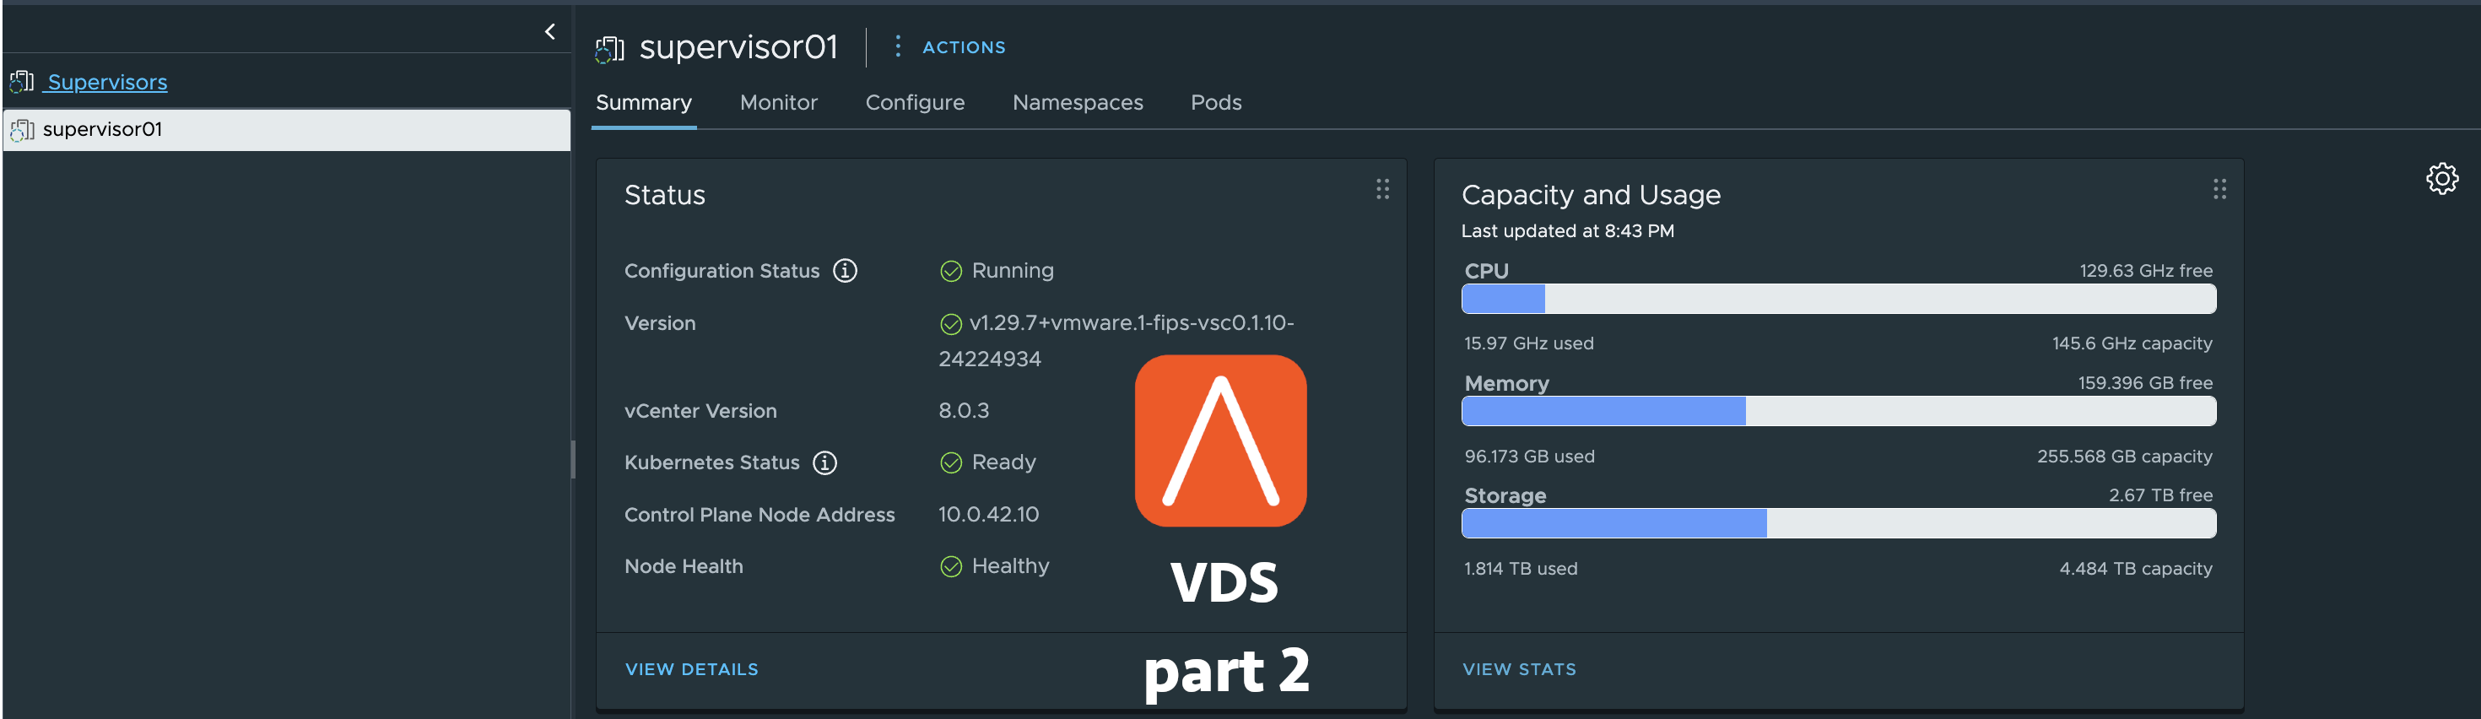Click the supervisor01 icon in the sidebar row
The width and height of the screenshot is (2481, 719).
pos(22,130)
